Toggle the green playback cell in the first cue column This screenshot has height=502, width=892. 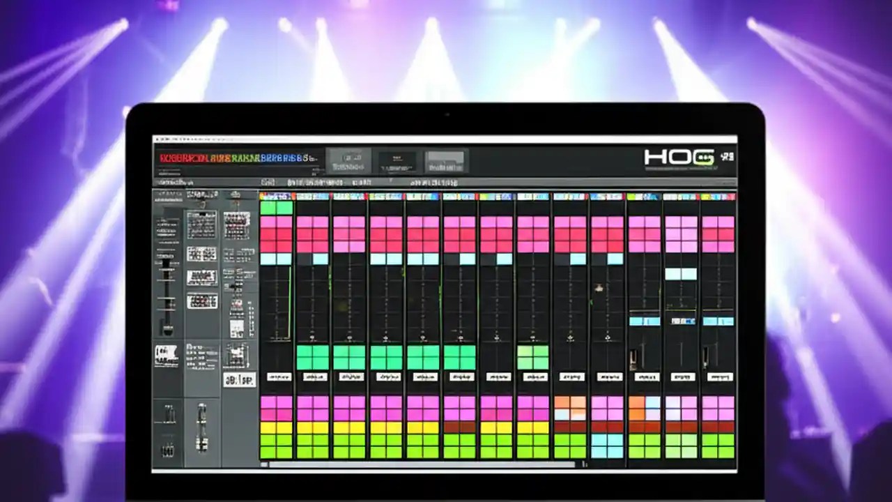pyautogui.click(x=275, y=206)
